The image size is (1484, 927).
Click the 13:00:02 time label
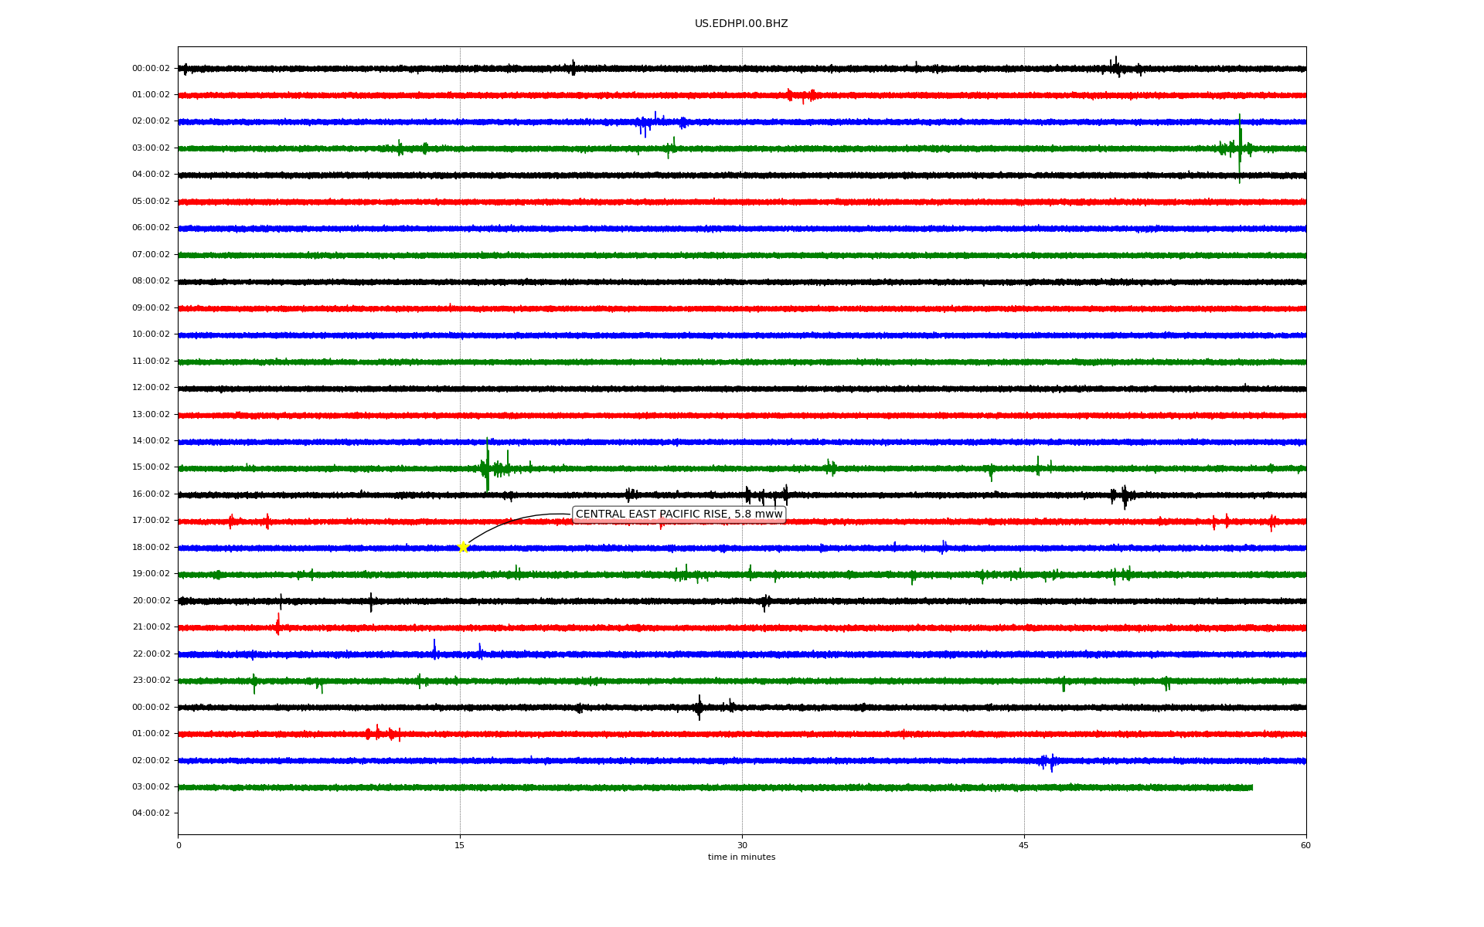pos(151,415)
